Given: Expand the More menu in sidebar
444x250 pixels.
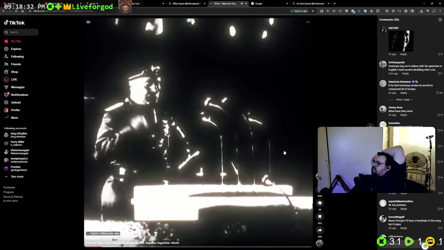Looking at the screenshot, I should click(14, 118).
